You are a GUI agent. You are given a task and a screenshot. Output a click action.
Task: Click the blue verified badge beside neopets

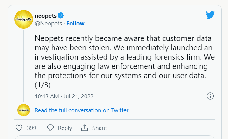61,16
